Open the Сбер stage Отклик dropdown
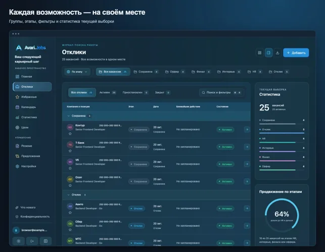This screenshot has width=325, height=252. [136, 226]
